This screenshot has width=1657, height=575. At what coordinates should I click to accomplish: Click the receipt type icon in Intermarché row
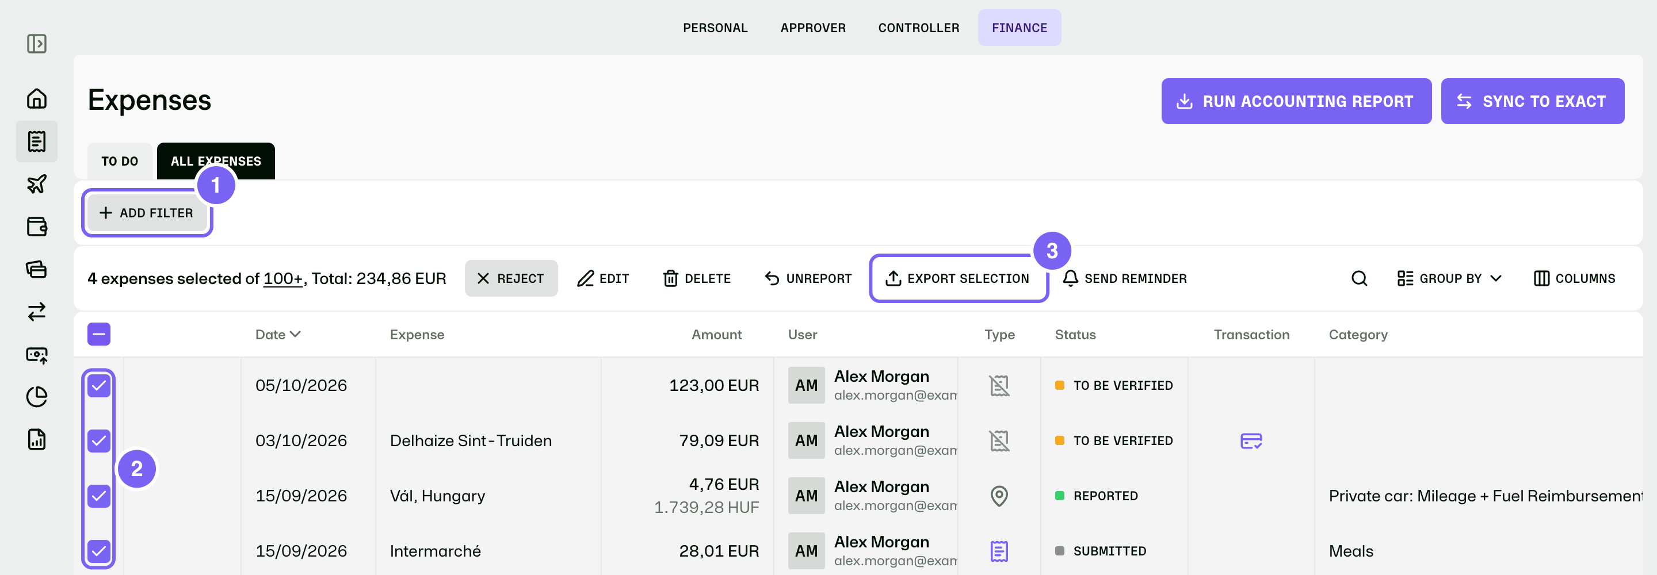pyautogui.click(x=999, y=551)
